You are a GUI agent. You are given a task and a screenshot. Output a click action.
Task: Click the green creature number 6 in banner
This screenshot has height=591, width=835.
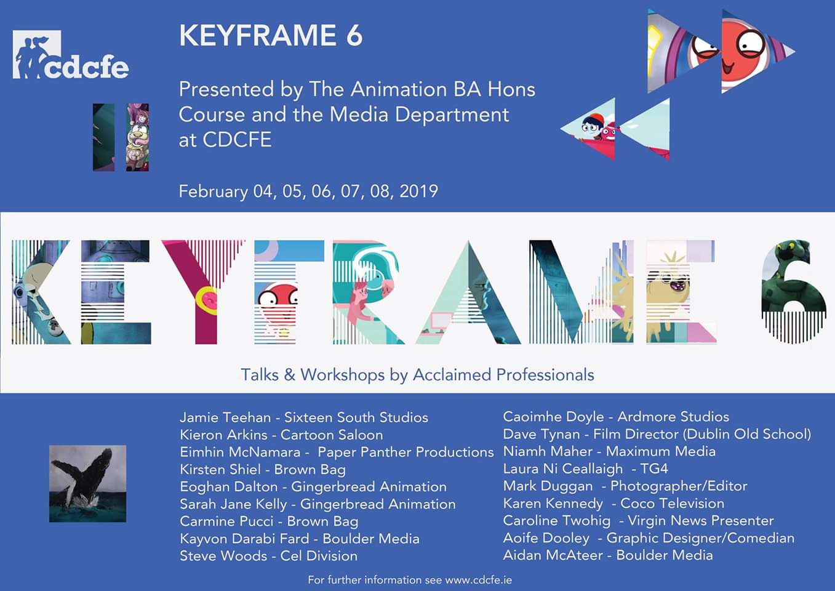(793, 291)
